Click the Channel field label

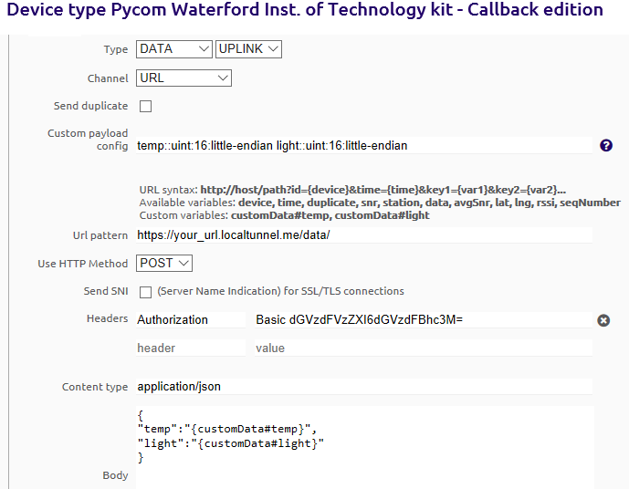[x=108, y=78]
